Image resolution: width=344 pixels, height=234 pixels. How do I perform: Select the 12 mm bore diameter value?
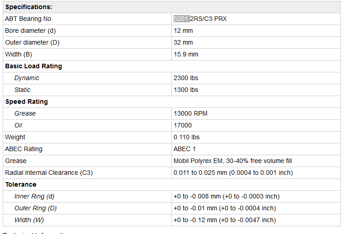(x=183, y=31)
